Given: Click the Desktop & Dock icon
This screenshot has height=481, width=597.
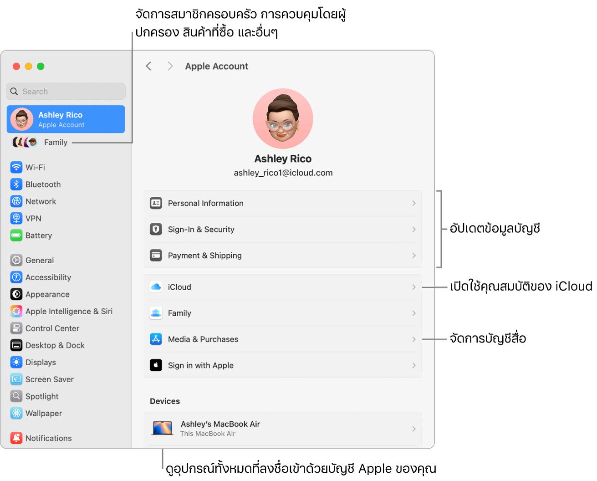Looking at the screenshot, I should point(16,345).
